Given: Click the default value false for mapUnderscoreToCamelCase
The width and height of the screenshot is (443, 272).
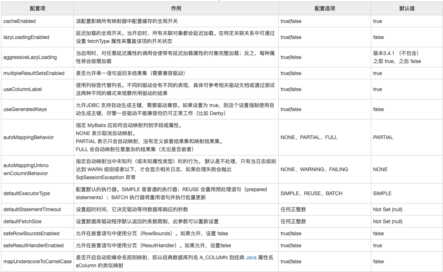Looking at the screenshot, I should point(379,261).
